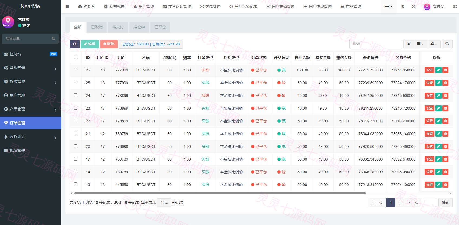Open language switch icon in top bar
Viewport: 459px width, 225px height.
[402, 6]
